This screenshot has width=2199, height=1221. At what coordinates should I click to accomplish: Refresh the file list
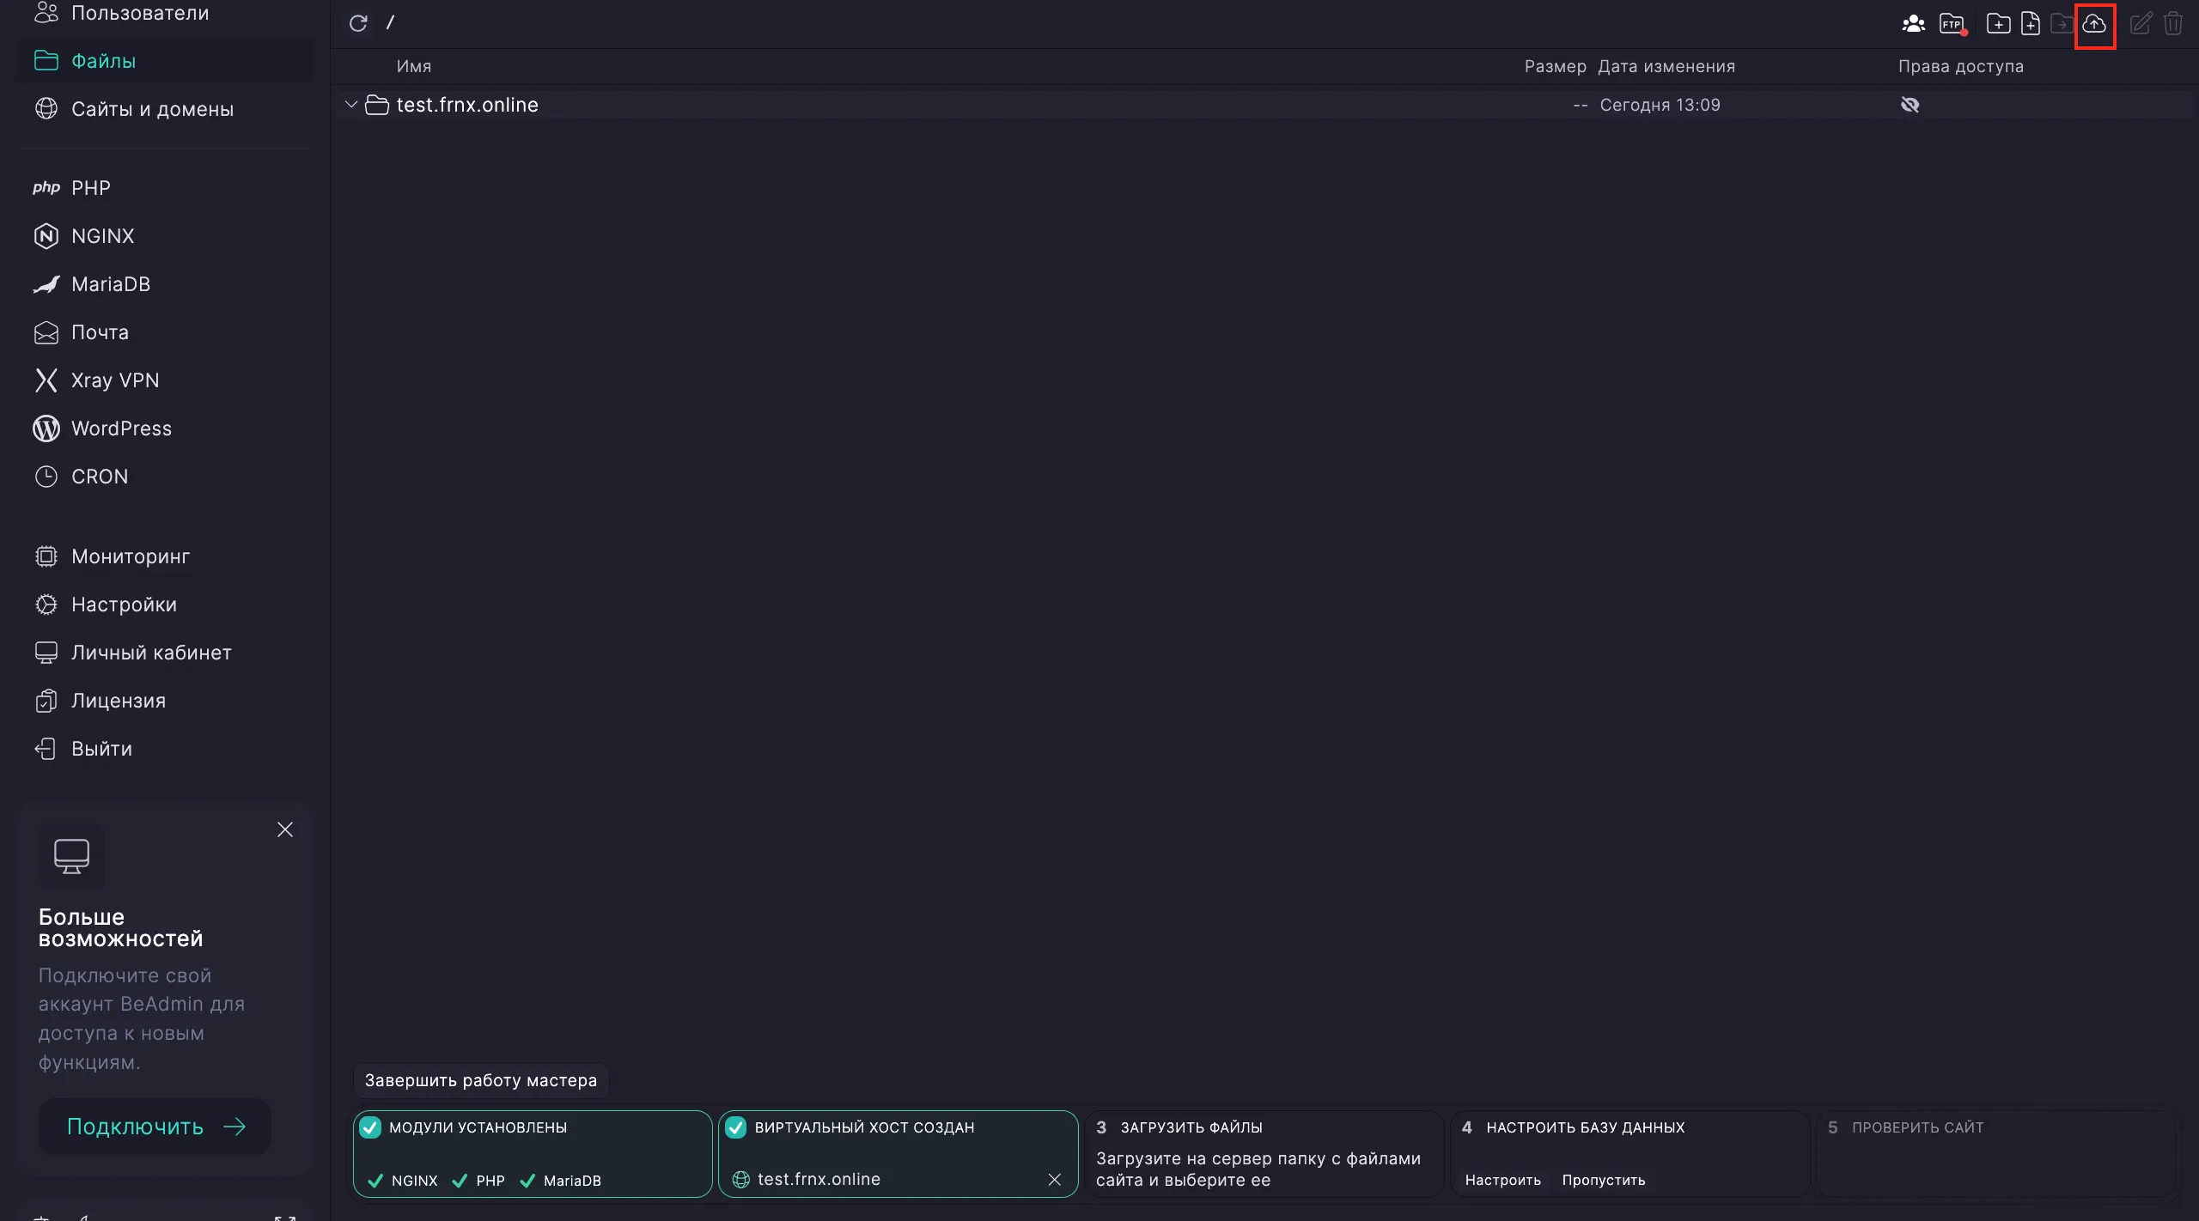(358, 23)
